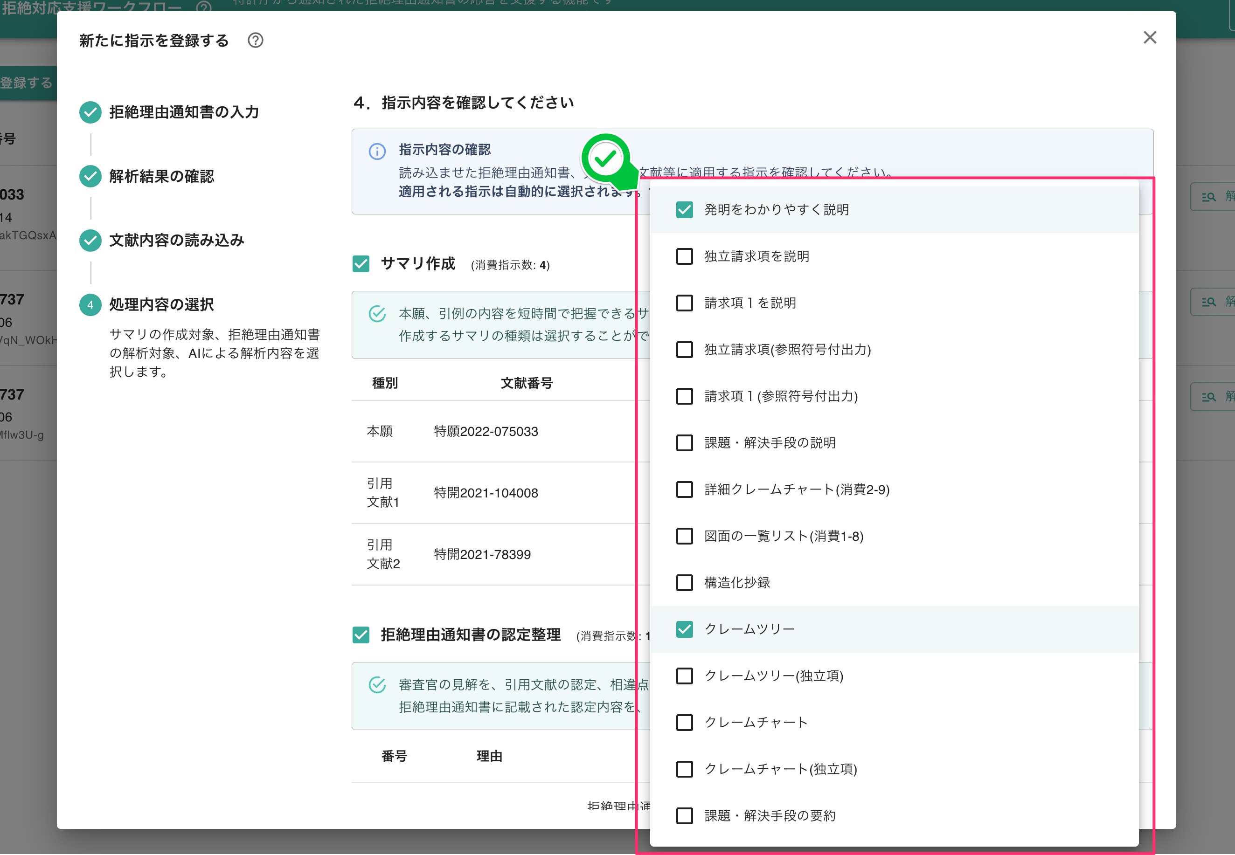Check the 請求項１を説明 option

point(684,303)
